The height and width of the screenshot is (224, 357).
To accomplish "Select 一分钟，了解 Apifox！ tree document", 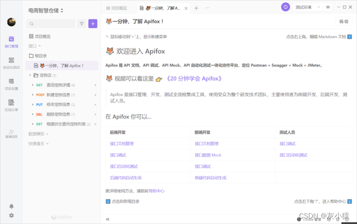I will click(62, 65).
